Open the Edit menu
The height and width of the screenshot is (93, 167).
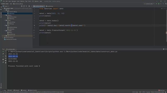(x=7, y=1)
